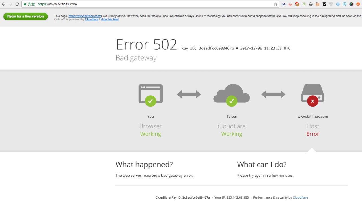Viewport: 362px width, 207px height.
Task: Follow the Cloudflare link in the alert bar
Action: pyautogui.click(x=92, y=20)
